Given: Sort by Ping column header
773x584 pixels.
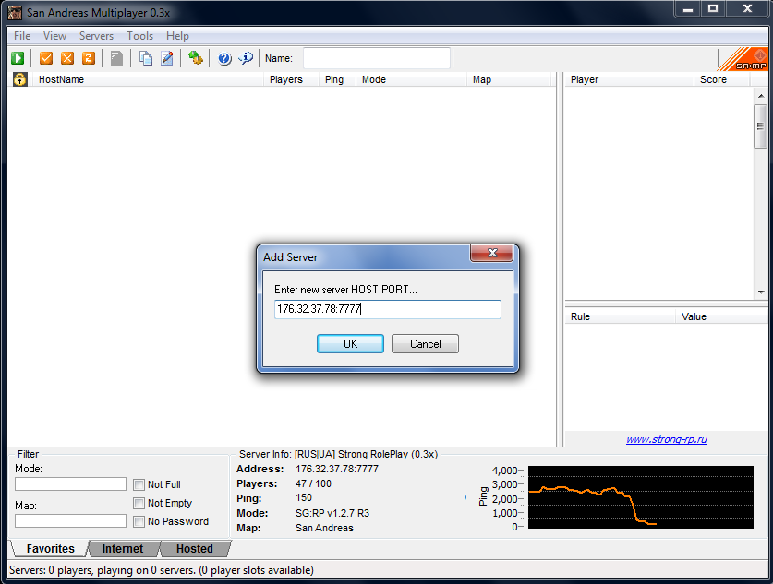Looking at the screenshot, I should coord(337,79).
